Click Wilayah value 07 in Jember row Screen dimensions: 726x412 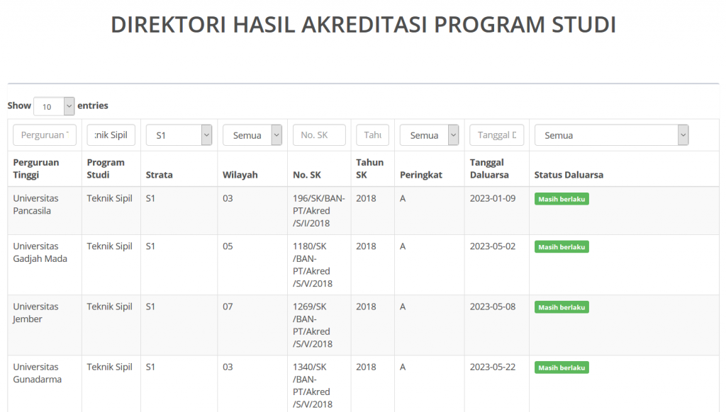click(228, 307)
